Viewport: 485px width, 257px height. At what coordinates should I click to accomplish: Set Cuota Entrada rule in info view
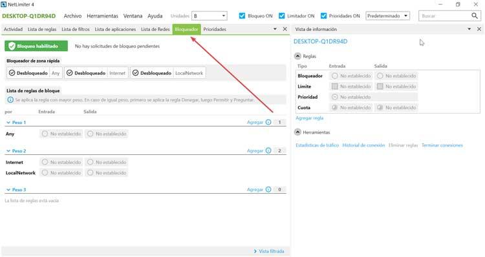point(351,107)
